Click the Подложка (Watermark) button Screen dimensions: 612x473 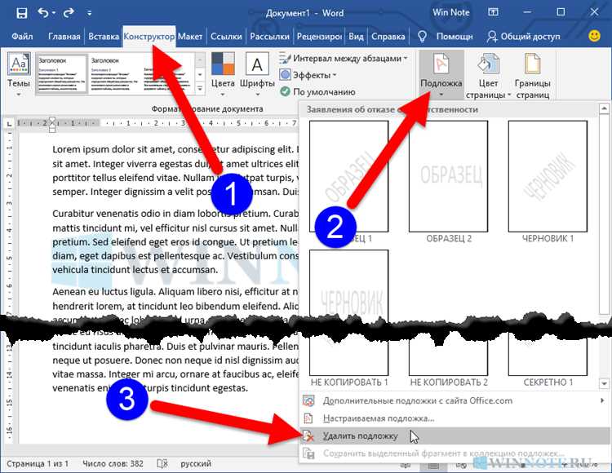pos(441,72)
